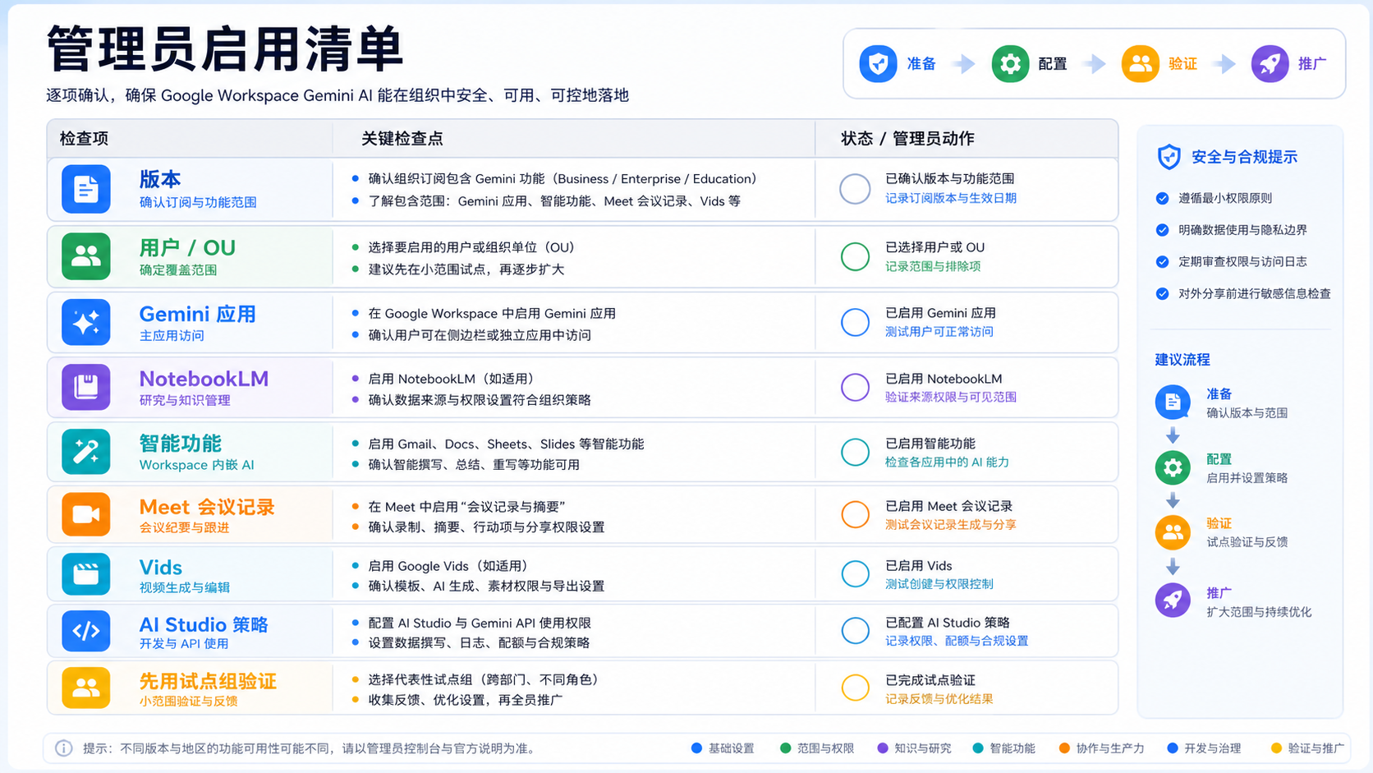Open the 记录订阅版本与生效日期 link
Screen dimensions: 1373x773
[951, 198]
